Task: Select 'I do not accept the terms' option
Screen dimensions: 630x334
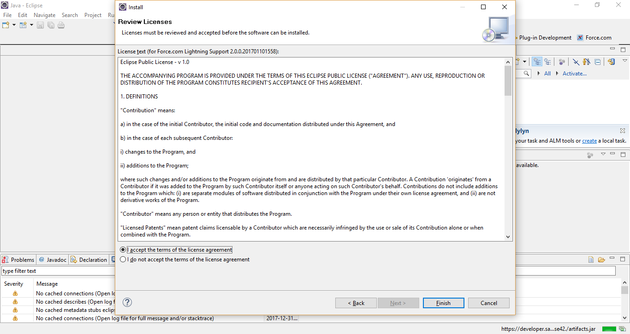Action: coord(123,259)
